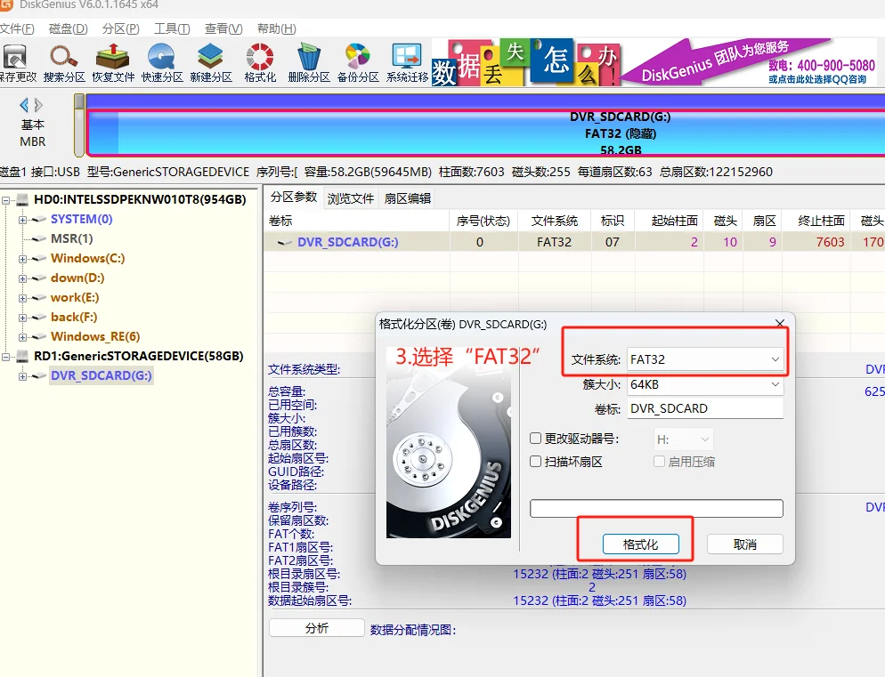Viewport: 885px width, 677px height.
Task: Collapse the HD0 INTELSSDPEKNW010T8 disk node
Action: click(5, 200)
